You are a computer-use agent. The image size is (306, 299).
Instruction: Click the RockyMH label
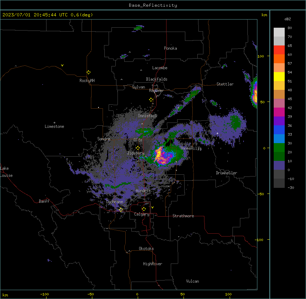[87, 80]
